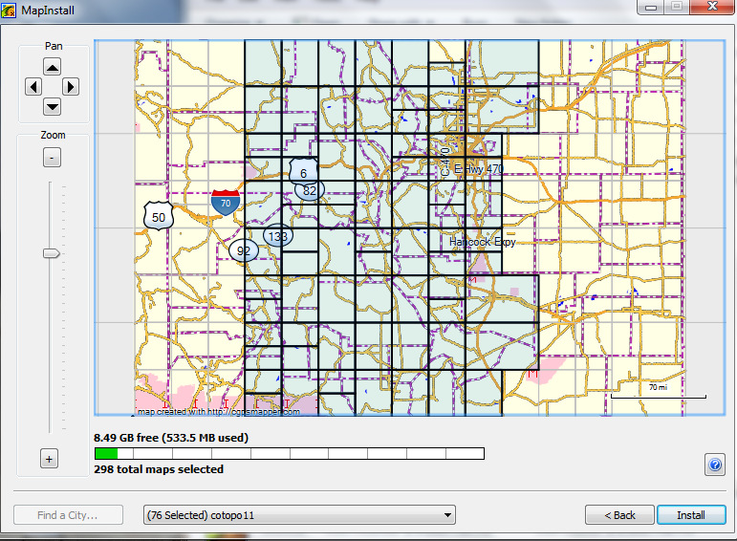
Task: Click the Interstate 70 shield on map
Action: 226,202
